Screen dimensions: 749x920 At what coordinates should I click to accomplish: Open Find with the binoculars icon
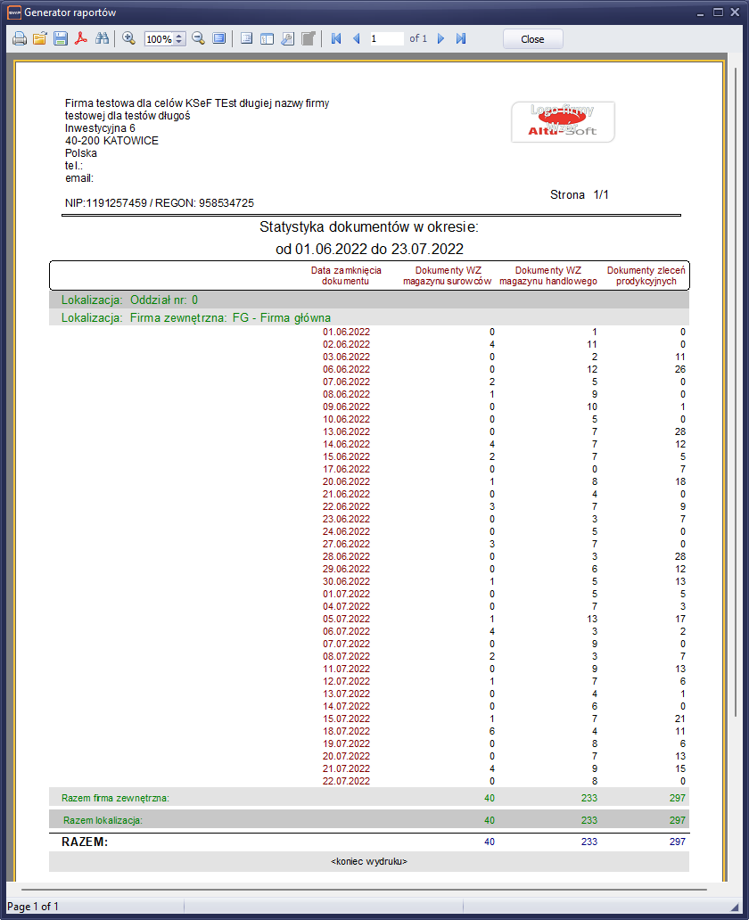102,39
